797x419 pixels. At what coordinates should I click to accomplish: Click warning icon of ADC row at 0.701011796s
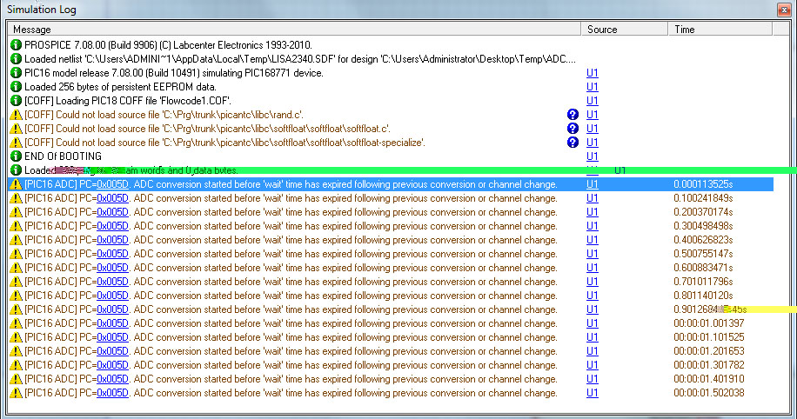(x=16, y=282)
